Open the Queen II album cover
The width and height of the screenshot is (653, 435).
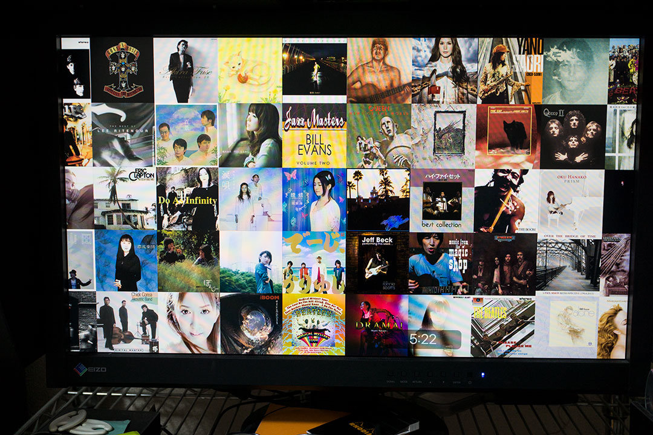point(573,137)
